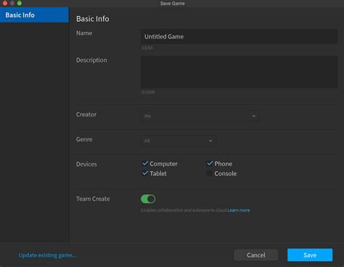Click into the Description text area

click(239, 72)
